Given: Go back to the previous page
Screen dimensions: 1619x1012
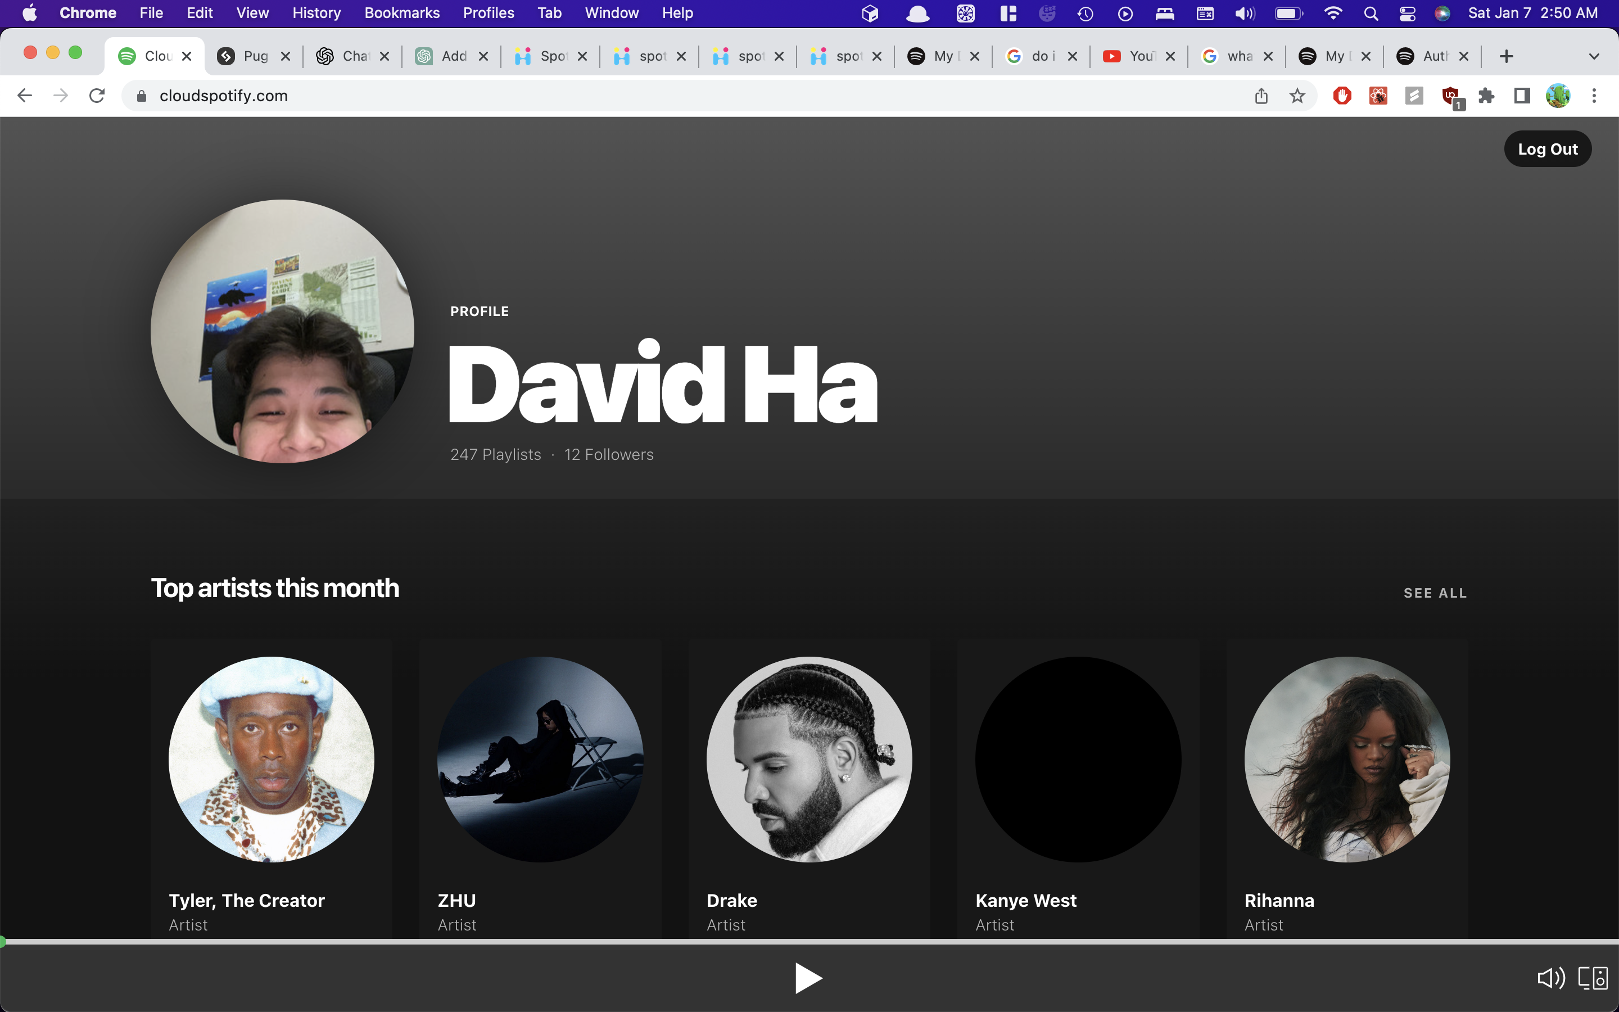Looking at the screenshot, I should (x=25, y=96).
